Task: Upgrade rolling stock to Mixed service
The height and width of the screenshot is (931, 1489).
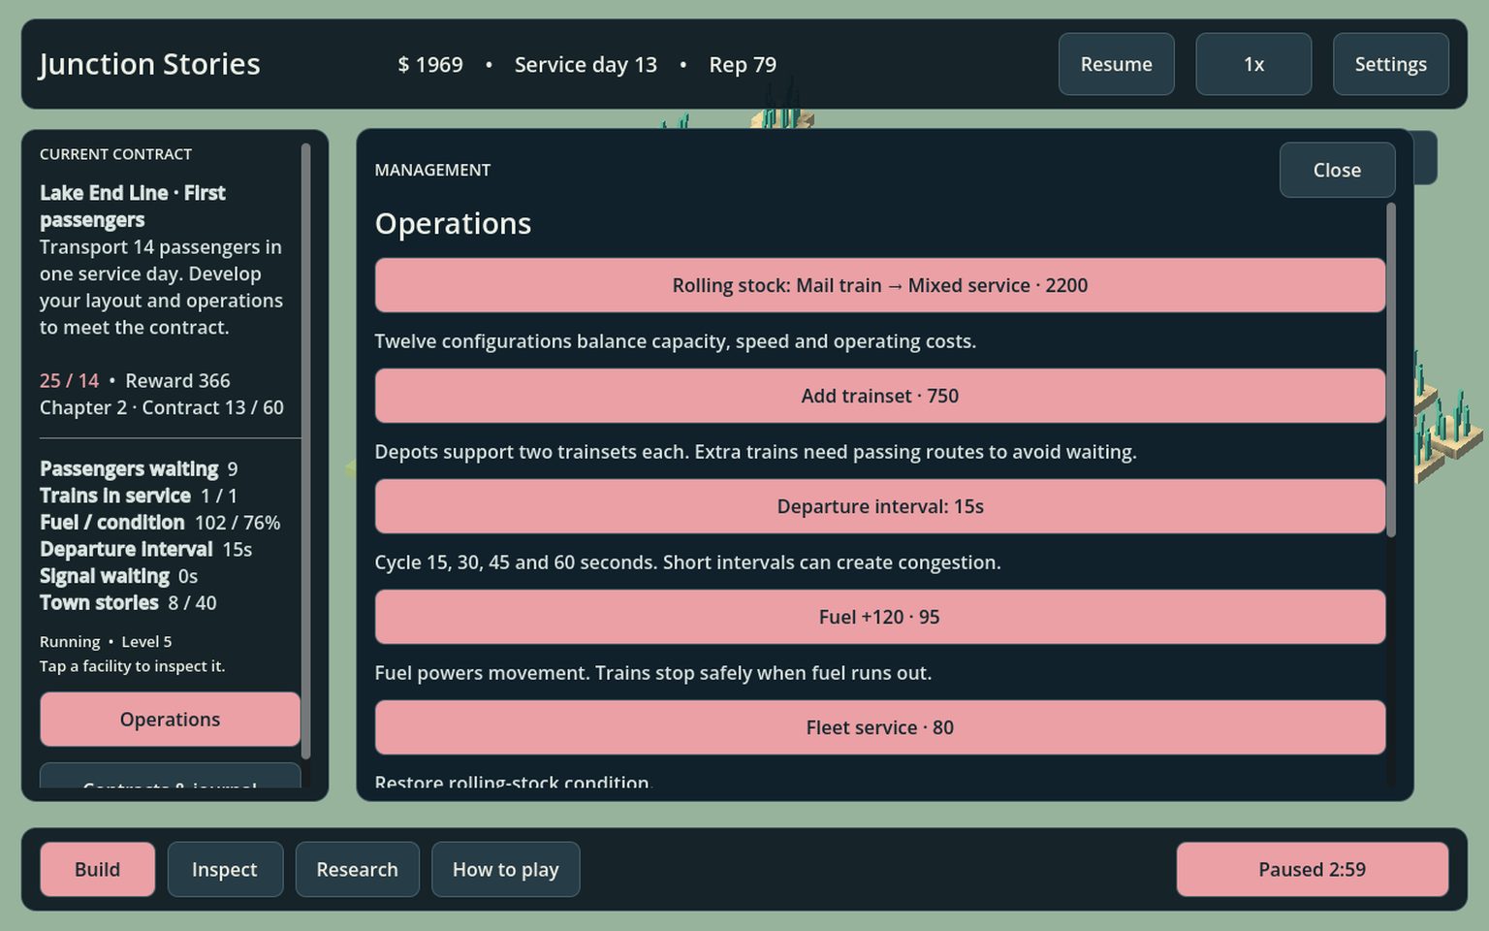Action: click(x=879, y=285)
